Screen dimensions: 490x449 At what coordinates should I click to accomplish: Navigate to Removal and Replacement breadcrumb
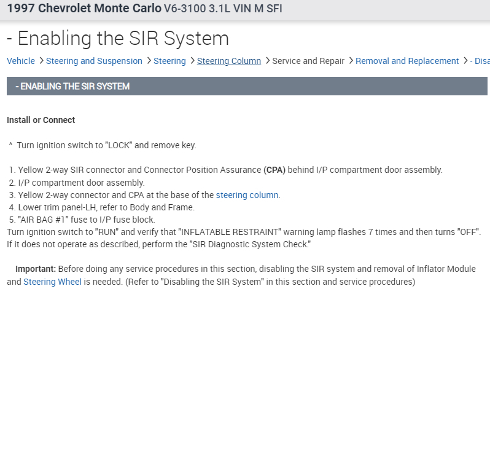point(407,61)
